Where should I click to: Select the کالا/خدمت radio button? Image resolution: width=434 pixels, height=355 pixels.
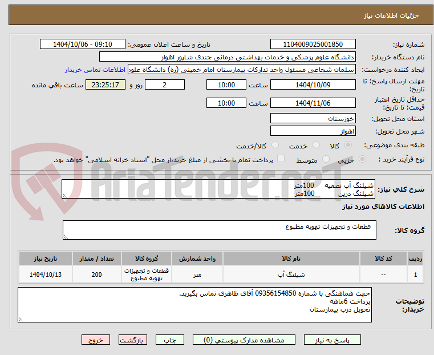(275, 145)
